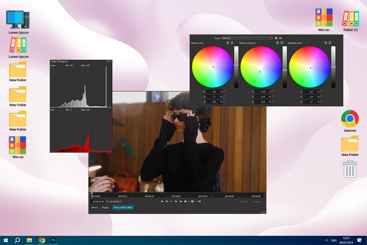Expand the zoom options dropdown arrow
Screen dimensions: 367x245
(188, 201)
